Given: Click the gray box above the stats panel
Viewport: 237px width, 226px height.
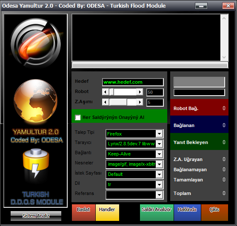Looking at the screenshot, I should [x=199, y=82].
